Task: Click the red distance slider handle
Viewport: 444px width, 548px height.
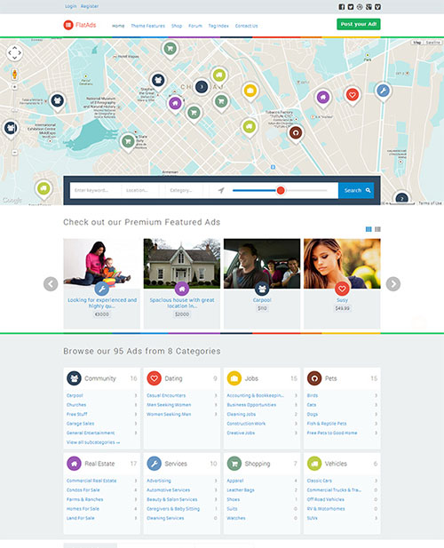Action: point(281,190)
